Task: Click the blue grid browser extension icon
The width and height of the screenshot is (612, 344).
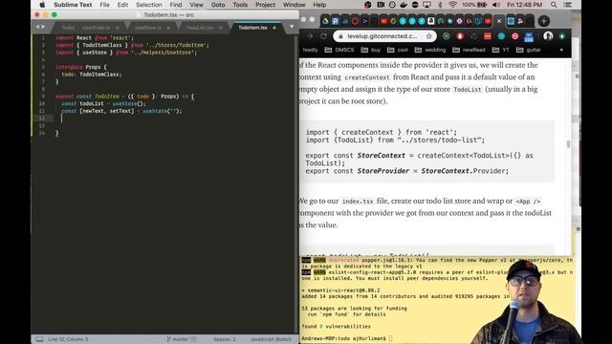Action: (x=529, y=37)
